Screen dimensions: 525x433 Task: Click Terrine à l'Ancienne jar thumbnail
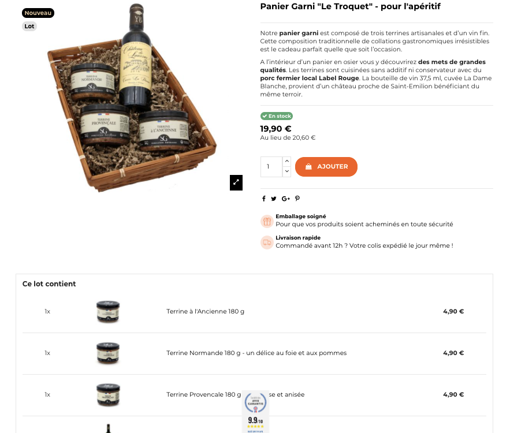click(108, 312)
